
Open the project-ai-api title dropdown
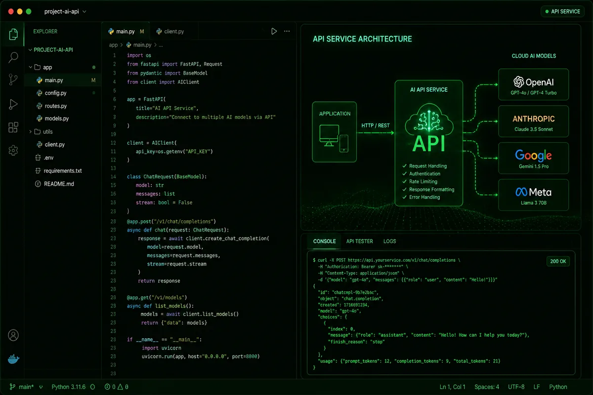(65, 11)
